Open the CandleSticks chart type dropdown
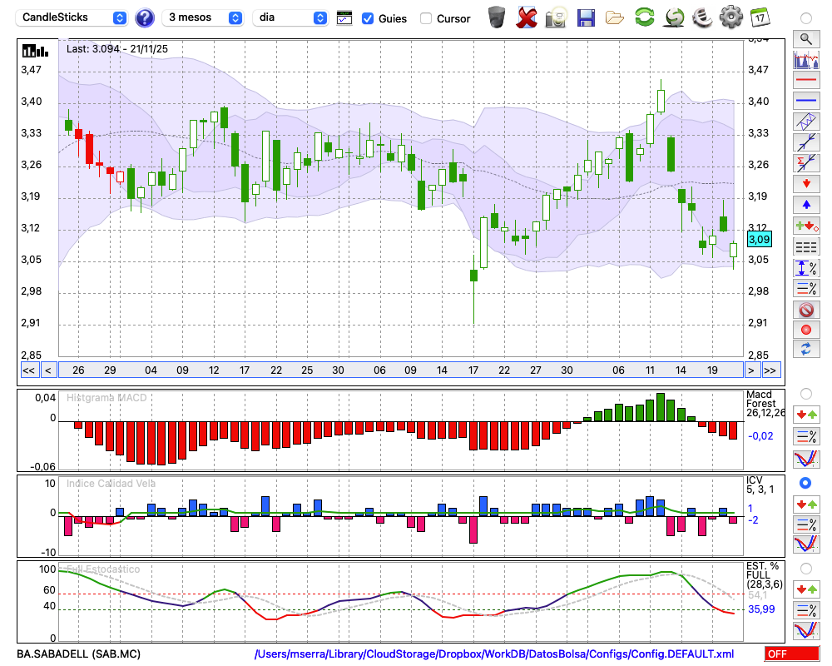The image size is (832, 666). [x=73, y=17]
